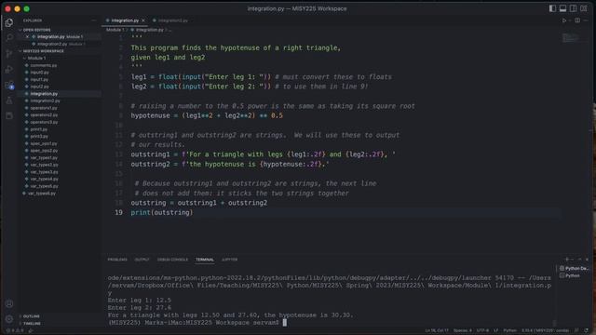The image size is (596, 335).
Task: Close integration.py in Open Editors list
Action: pyautogui.click(x=27, y=37)
